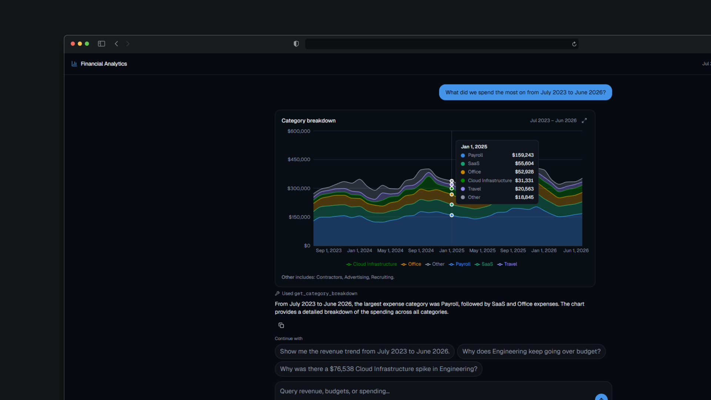Click the $600,000 axis label
The width and height of the screenshot is (711, 400).
coord(298,131)
